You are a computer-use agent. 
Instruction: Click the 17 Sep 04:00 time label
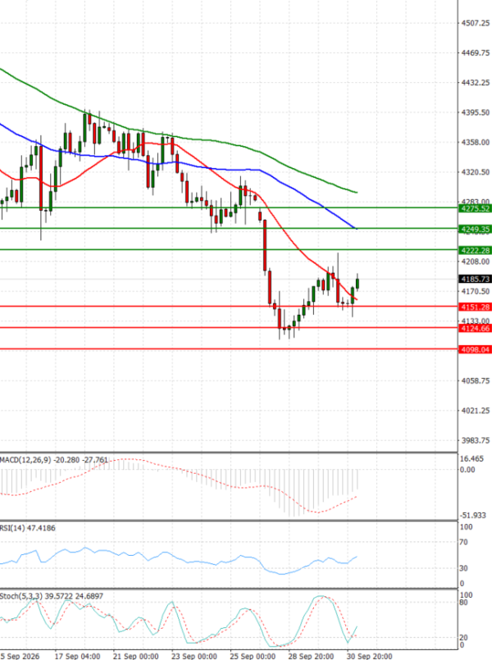(77, 656)
